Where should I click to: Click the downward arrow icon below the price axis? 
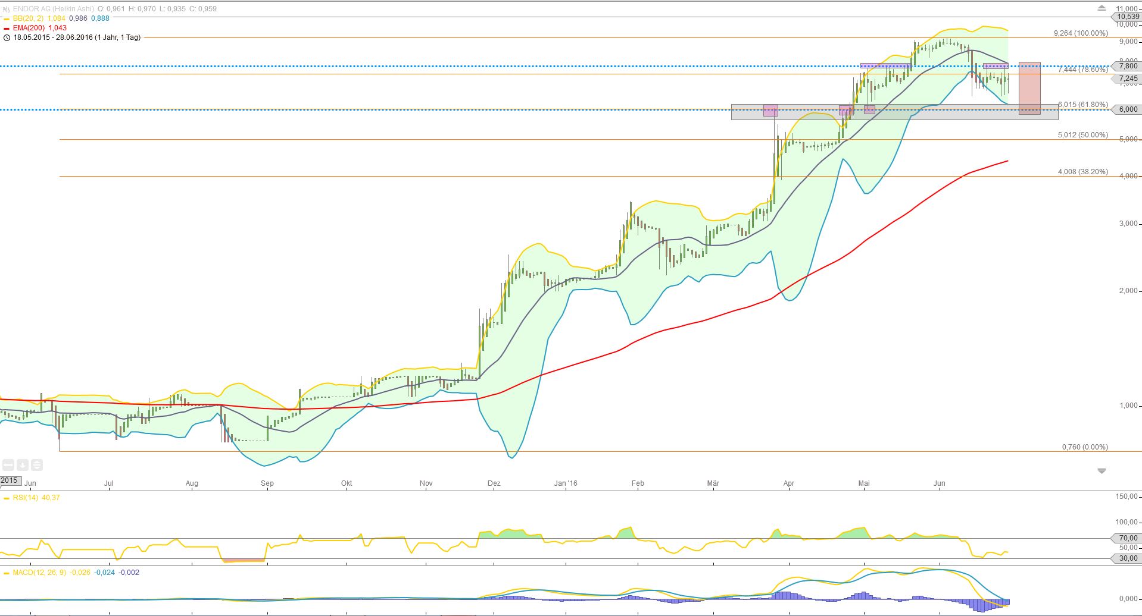[x=1102, y=470]
